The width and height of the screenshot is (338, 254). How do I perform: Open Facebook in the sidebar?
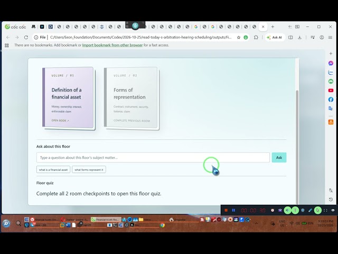coord(331,99)
